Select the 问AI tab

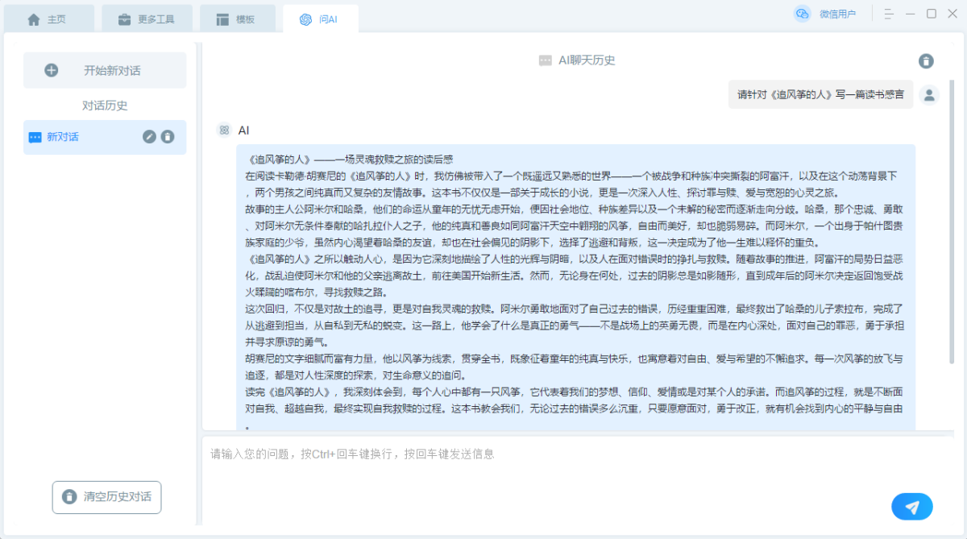pyautogui.click(x=320, y=19)
